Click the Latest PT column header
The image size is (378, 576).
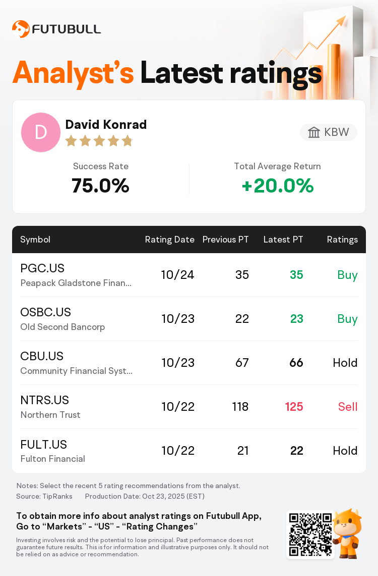click(283, 239)
